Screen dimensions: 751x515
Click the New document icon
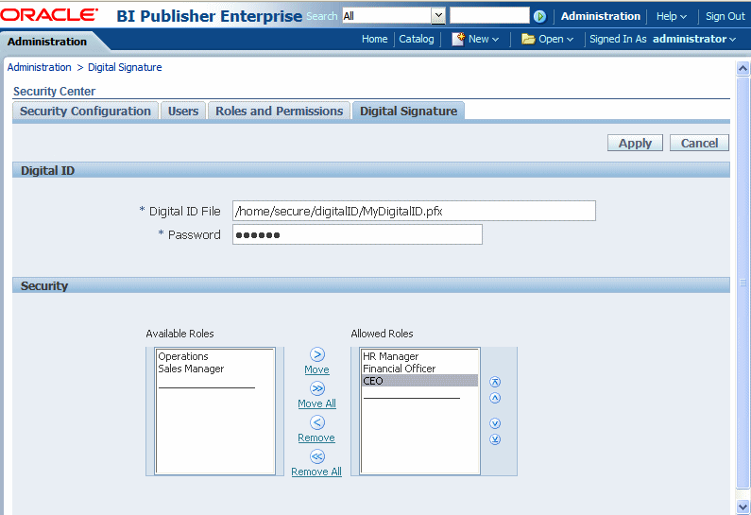458,40
